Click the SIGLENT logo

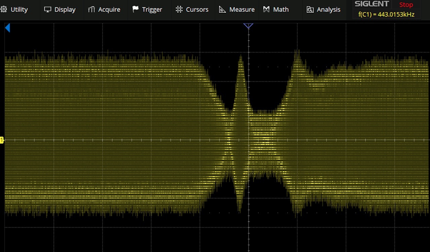click(x=372, y=4)
